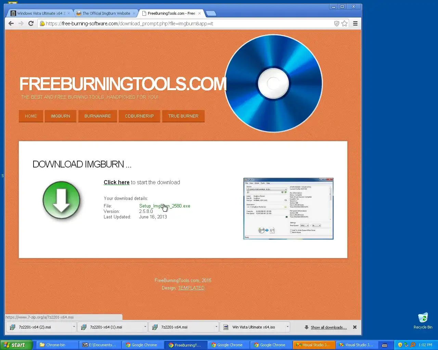Click the Win Vista Ultimate x64.iso file icon
Image resolution: width=438 pixels, height=350 pixels.
coord(226,327)
